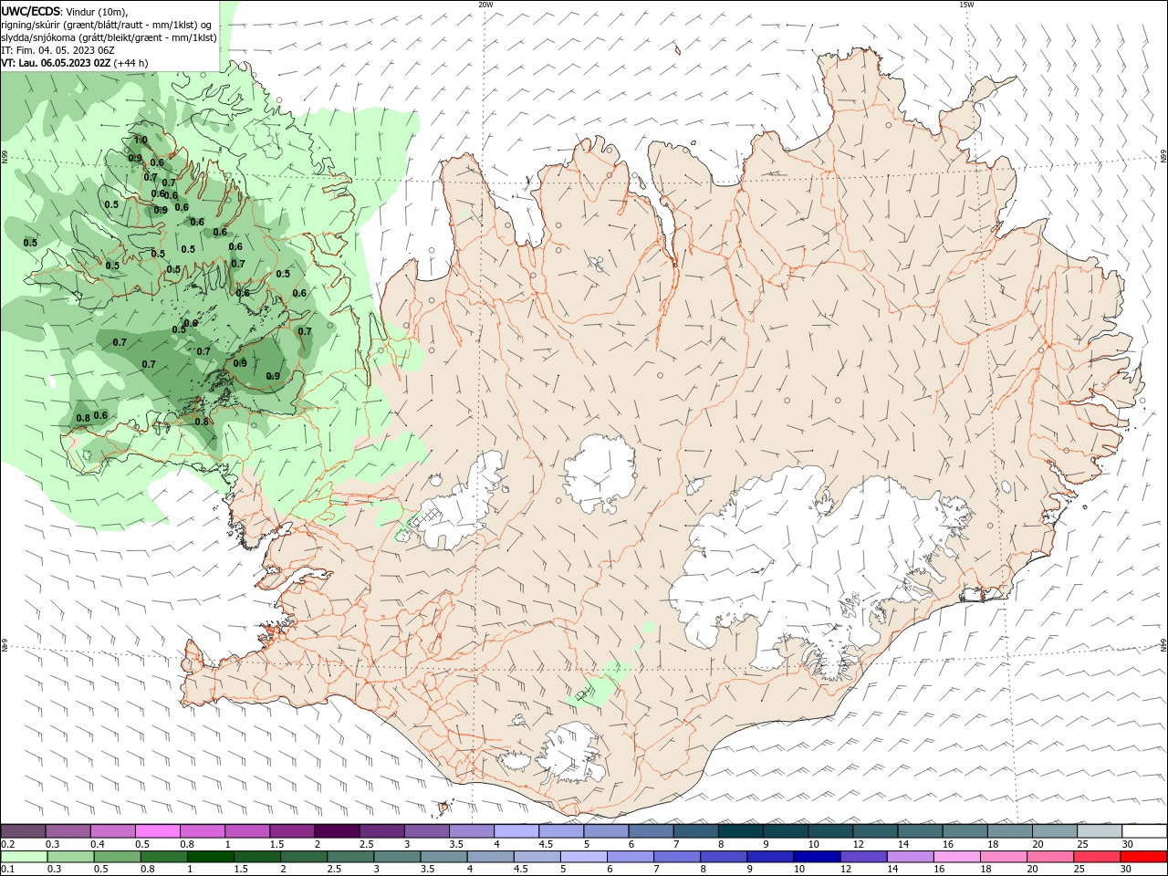Click the palest green 0.1–0.3 rain legend swatch
The image size is (1168, 876).
pos(25,856)
